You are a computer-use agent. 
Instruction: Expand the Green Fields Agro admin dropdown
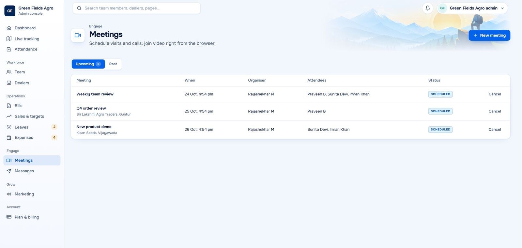click(x=472, y=8)
